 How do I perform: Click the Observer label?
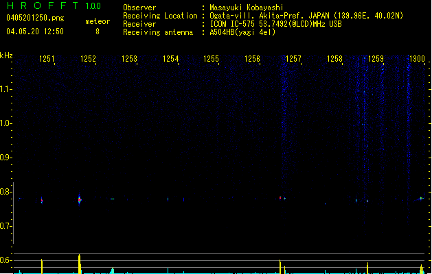click(x=139, y=8)
